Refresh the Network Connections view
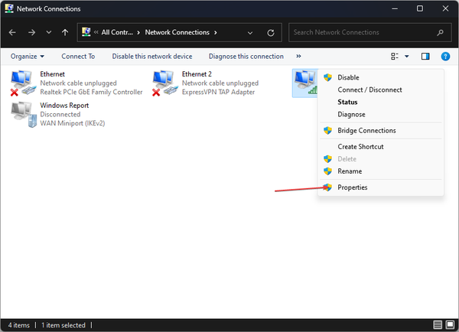Viewport: 459px width, 332px height. [x=271, y=33]
